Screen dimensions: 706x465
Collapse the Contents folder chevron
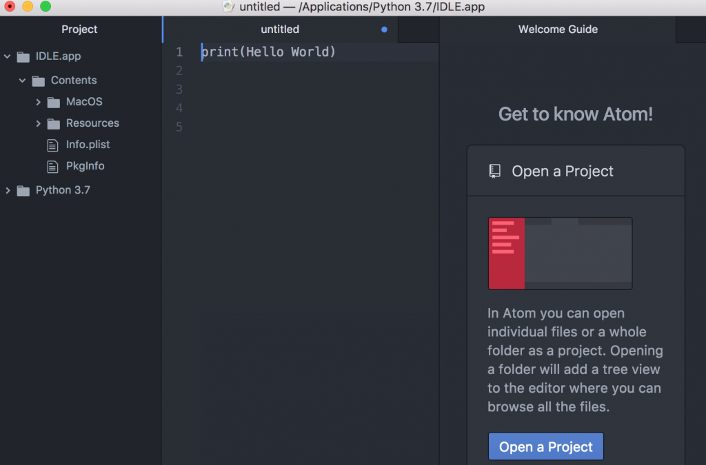click(22, 81)
